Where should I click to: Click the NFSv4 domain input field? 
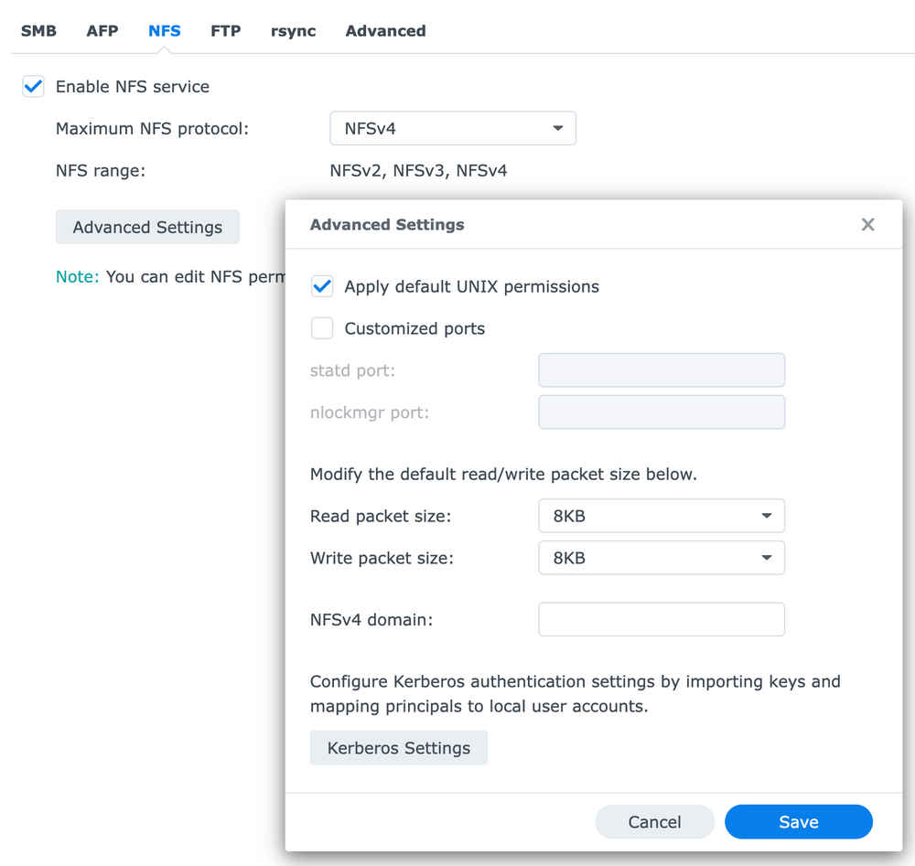pyautogui.click(x=661, y=619)
